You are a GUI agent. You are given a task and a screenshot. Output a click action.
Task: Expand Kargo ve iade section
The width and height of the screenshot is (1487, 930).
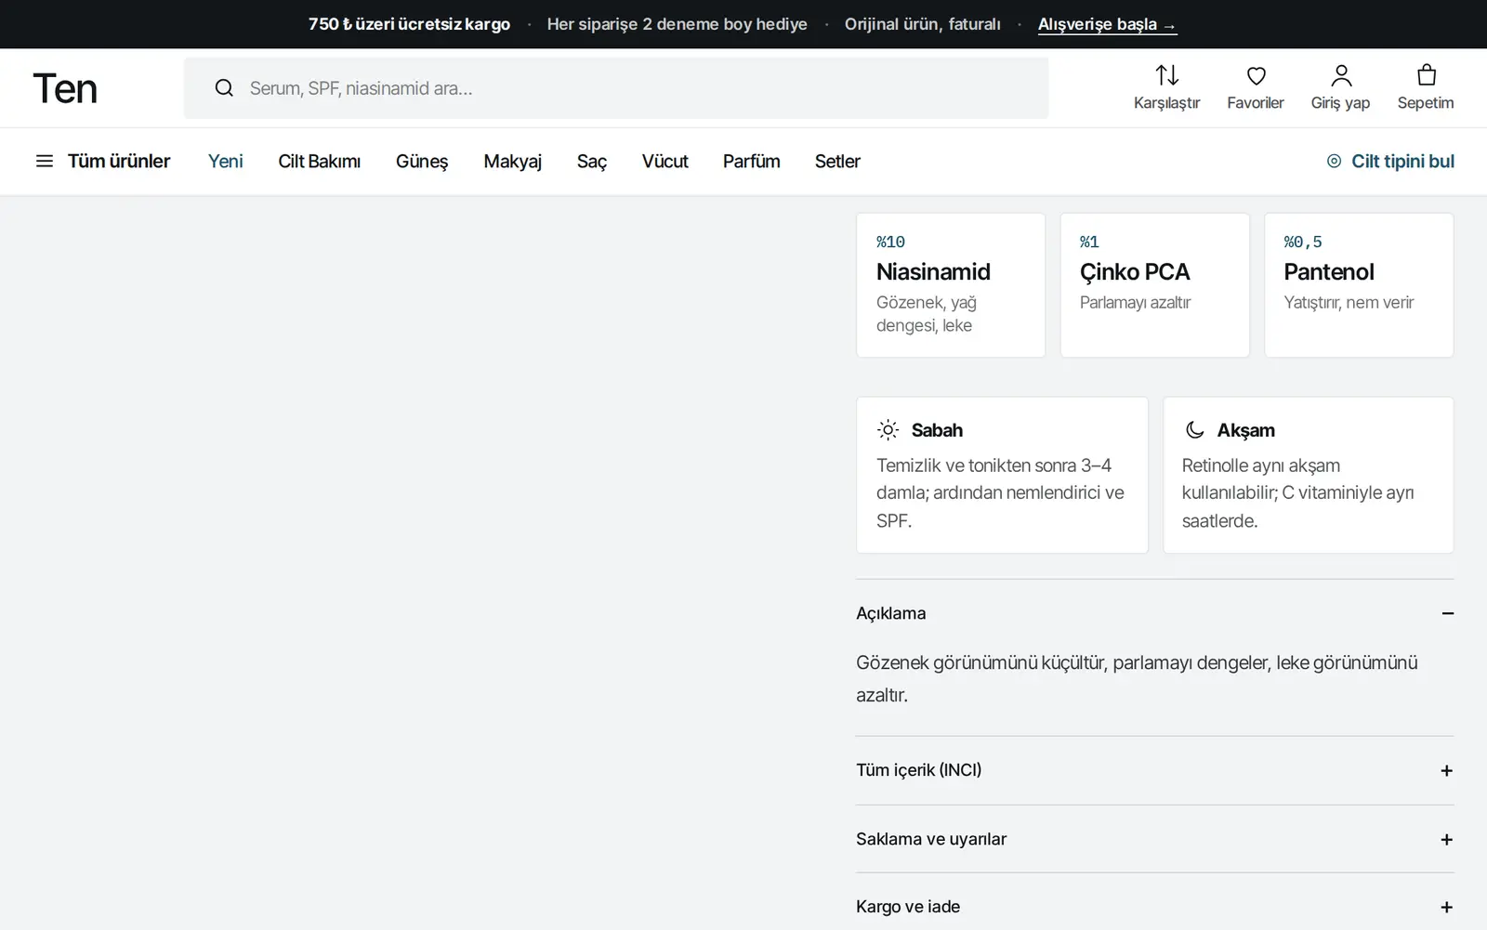point(1155,907)
